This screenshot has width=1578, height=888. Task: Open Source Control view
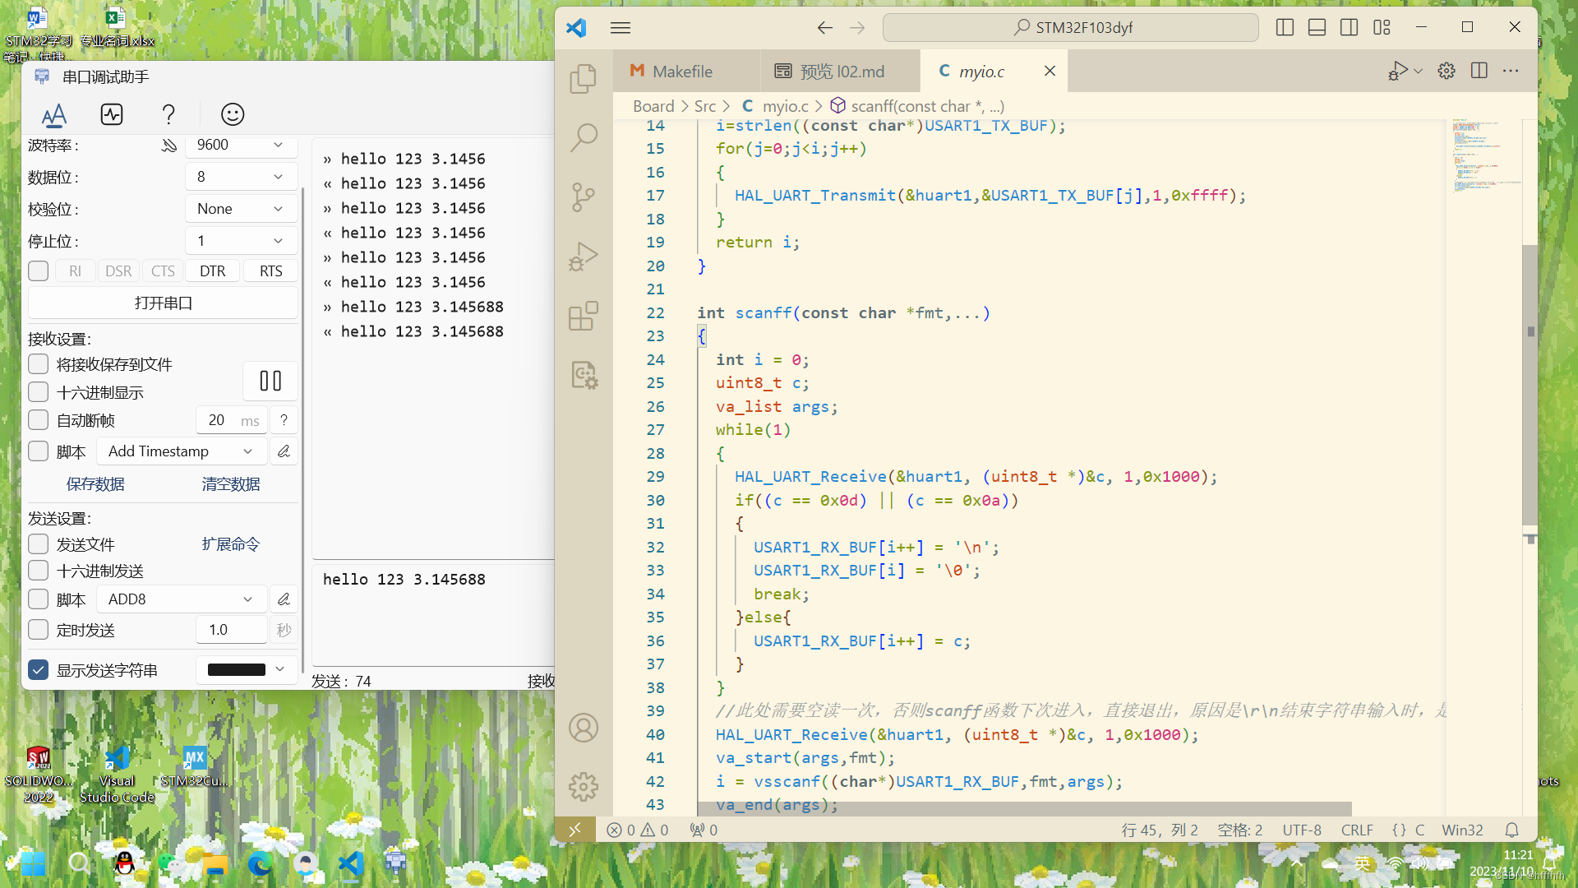583,197
